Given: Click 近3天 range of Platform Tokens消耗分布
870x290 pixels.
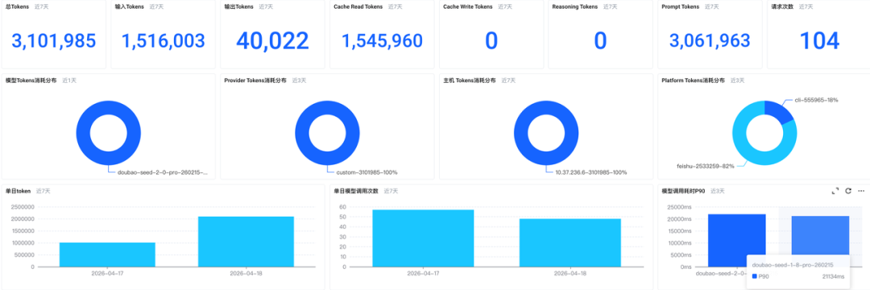Looking at the screenshot, I should tap(737, 81).
